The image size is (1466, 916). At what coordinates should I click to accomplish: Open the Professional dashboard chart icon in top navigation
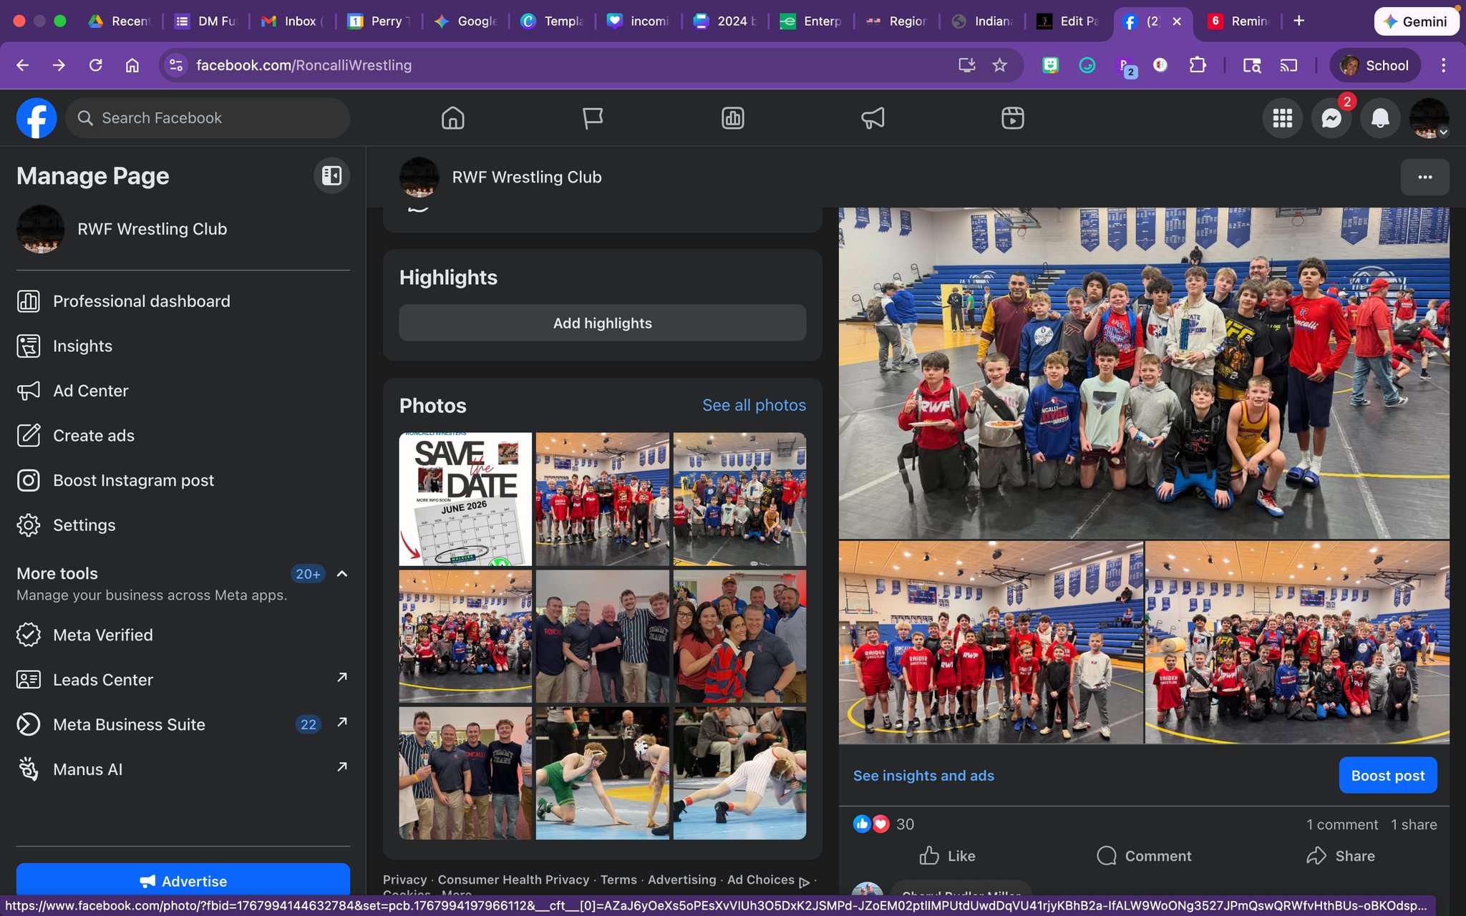click(732, 118)
